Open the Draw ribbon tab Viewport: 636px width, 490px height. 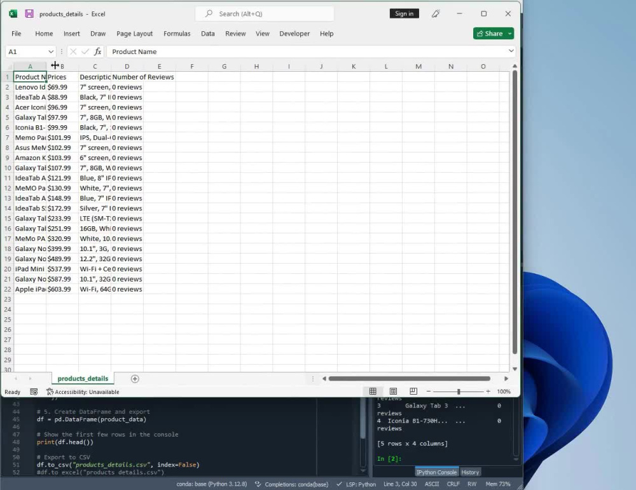(98, 34)
